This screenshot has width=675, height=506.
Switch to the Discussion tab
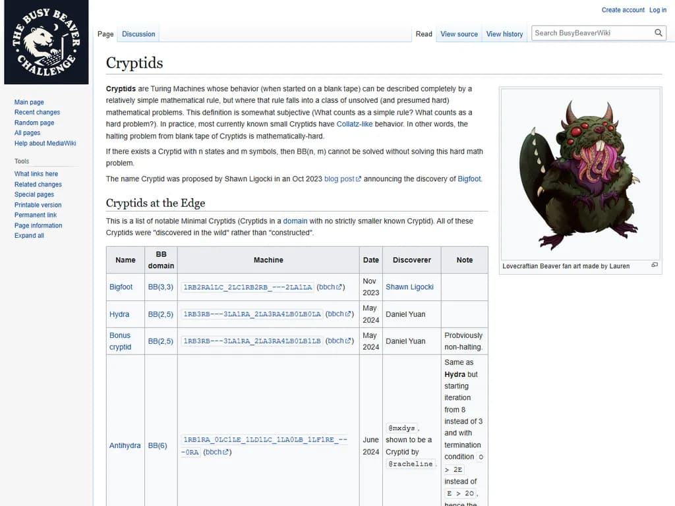pos(138,34)
